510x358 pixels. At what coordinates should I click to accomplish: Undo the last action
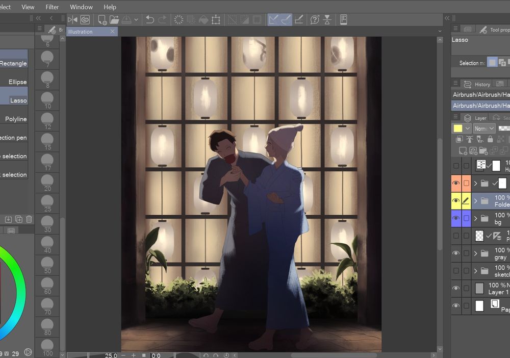click(149, 20)
